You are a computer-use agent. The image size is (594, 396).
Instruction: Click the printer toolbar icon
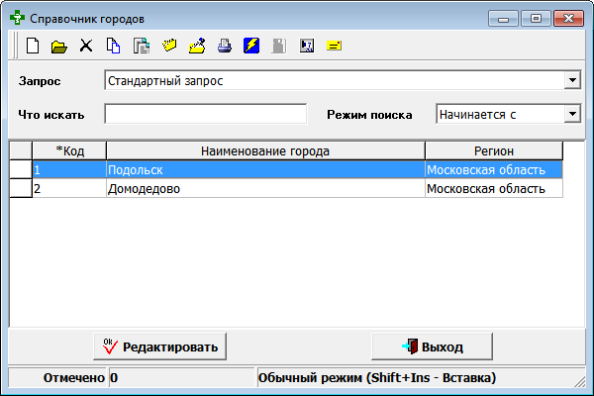(225, 46)
